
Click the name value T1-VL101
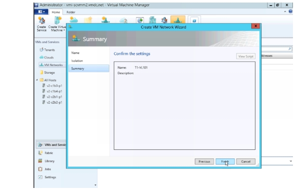(141, 68)
